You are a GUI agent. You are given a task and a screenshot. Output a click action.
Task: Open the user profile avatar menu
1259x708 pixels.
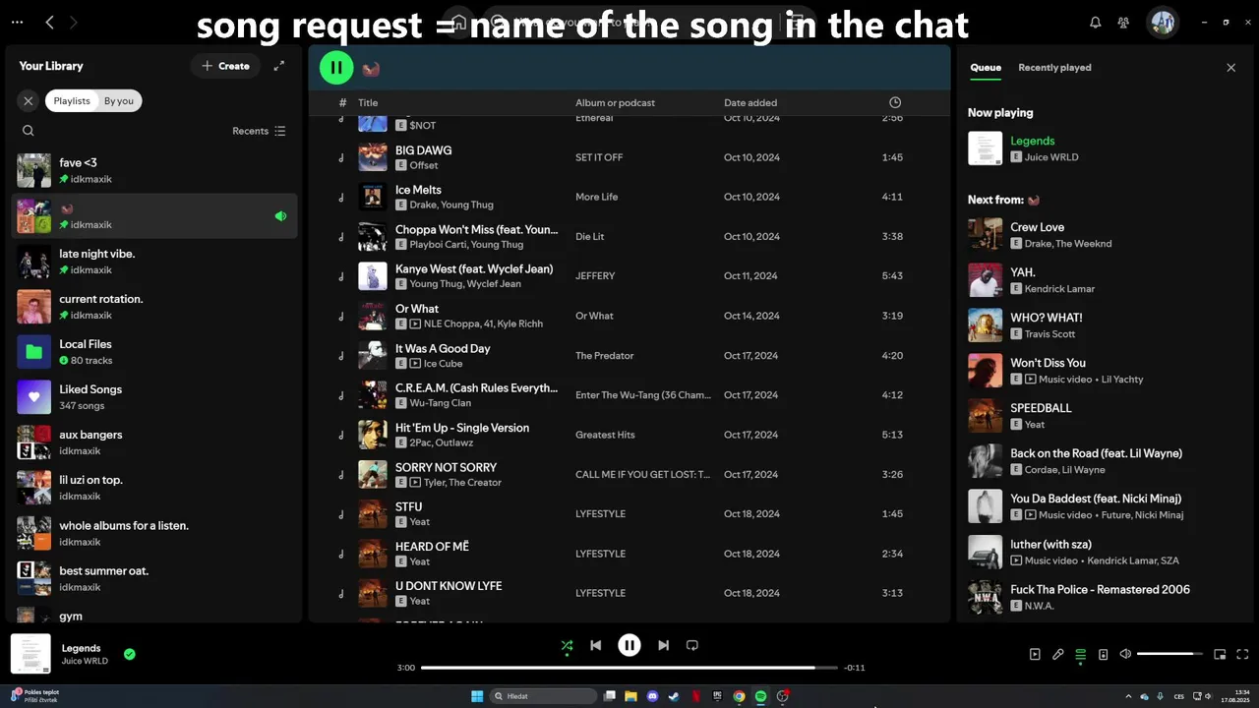[1163, 22]
